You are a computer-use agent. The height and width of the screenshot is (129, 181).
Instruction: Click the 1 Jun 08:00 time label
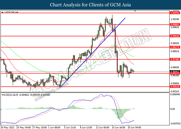click(x=54, y=127)
